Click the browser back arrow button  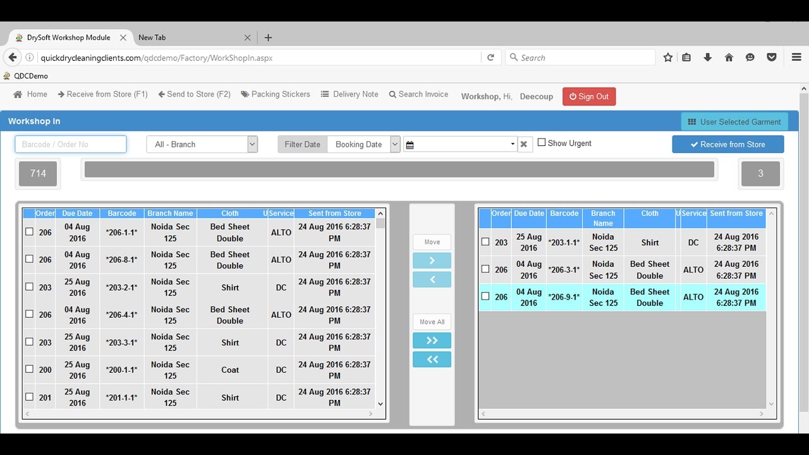(x=13, y=58)
